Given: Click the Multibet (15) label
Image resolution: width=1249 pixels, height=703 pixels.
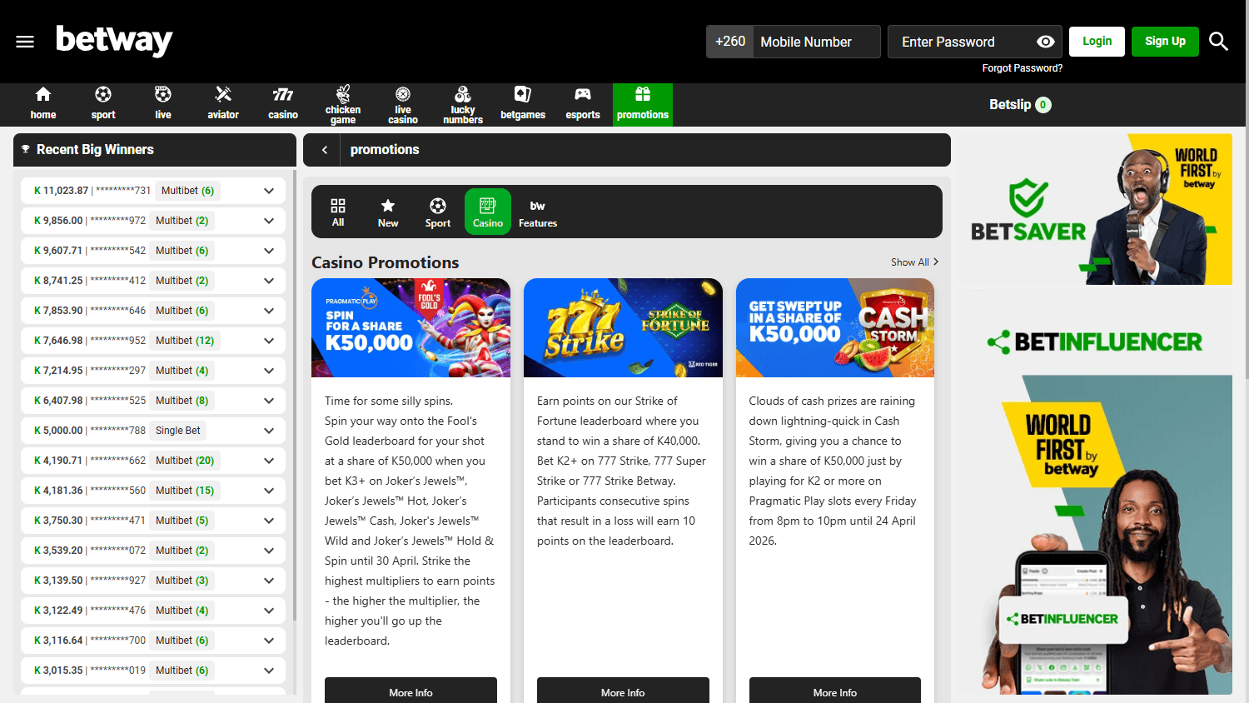Looking at the screenshot, I should click(185, 491).
